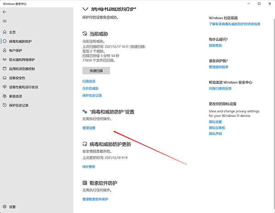
Task: Open 设备性能和运行状况
Action: [x=23, y=87]
